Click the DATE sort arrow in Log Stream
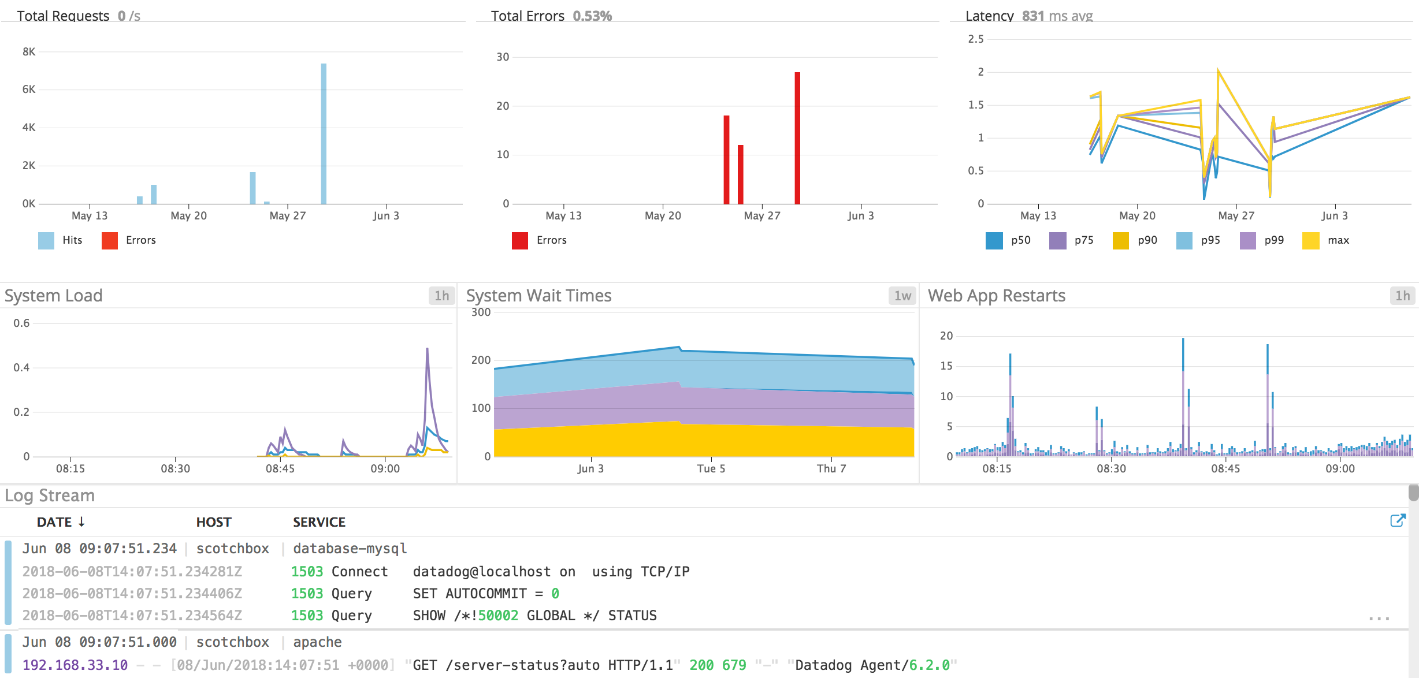Image resolution: width=1419 pixels, height=678 pixels. click(x=81, y=521)
